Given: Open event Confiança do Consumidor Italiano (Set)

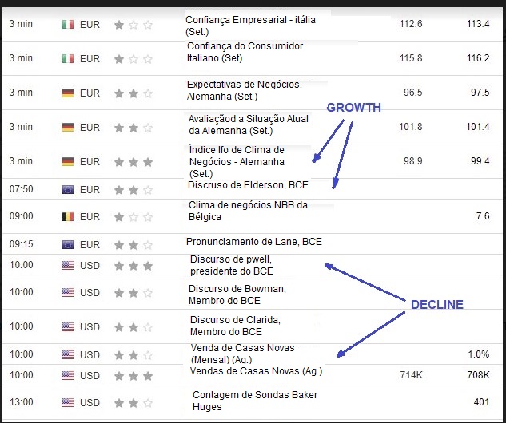Looking at the screenshot, I should point(245,52).
